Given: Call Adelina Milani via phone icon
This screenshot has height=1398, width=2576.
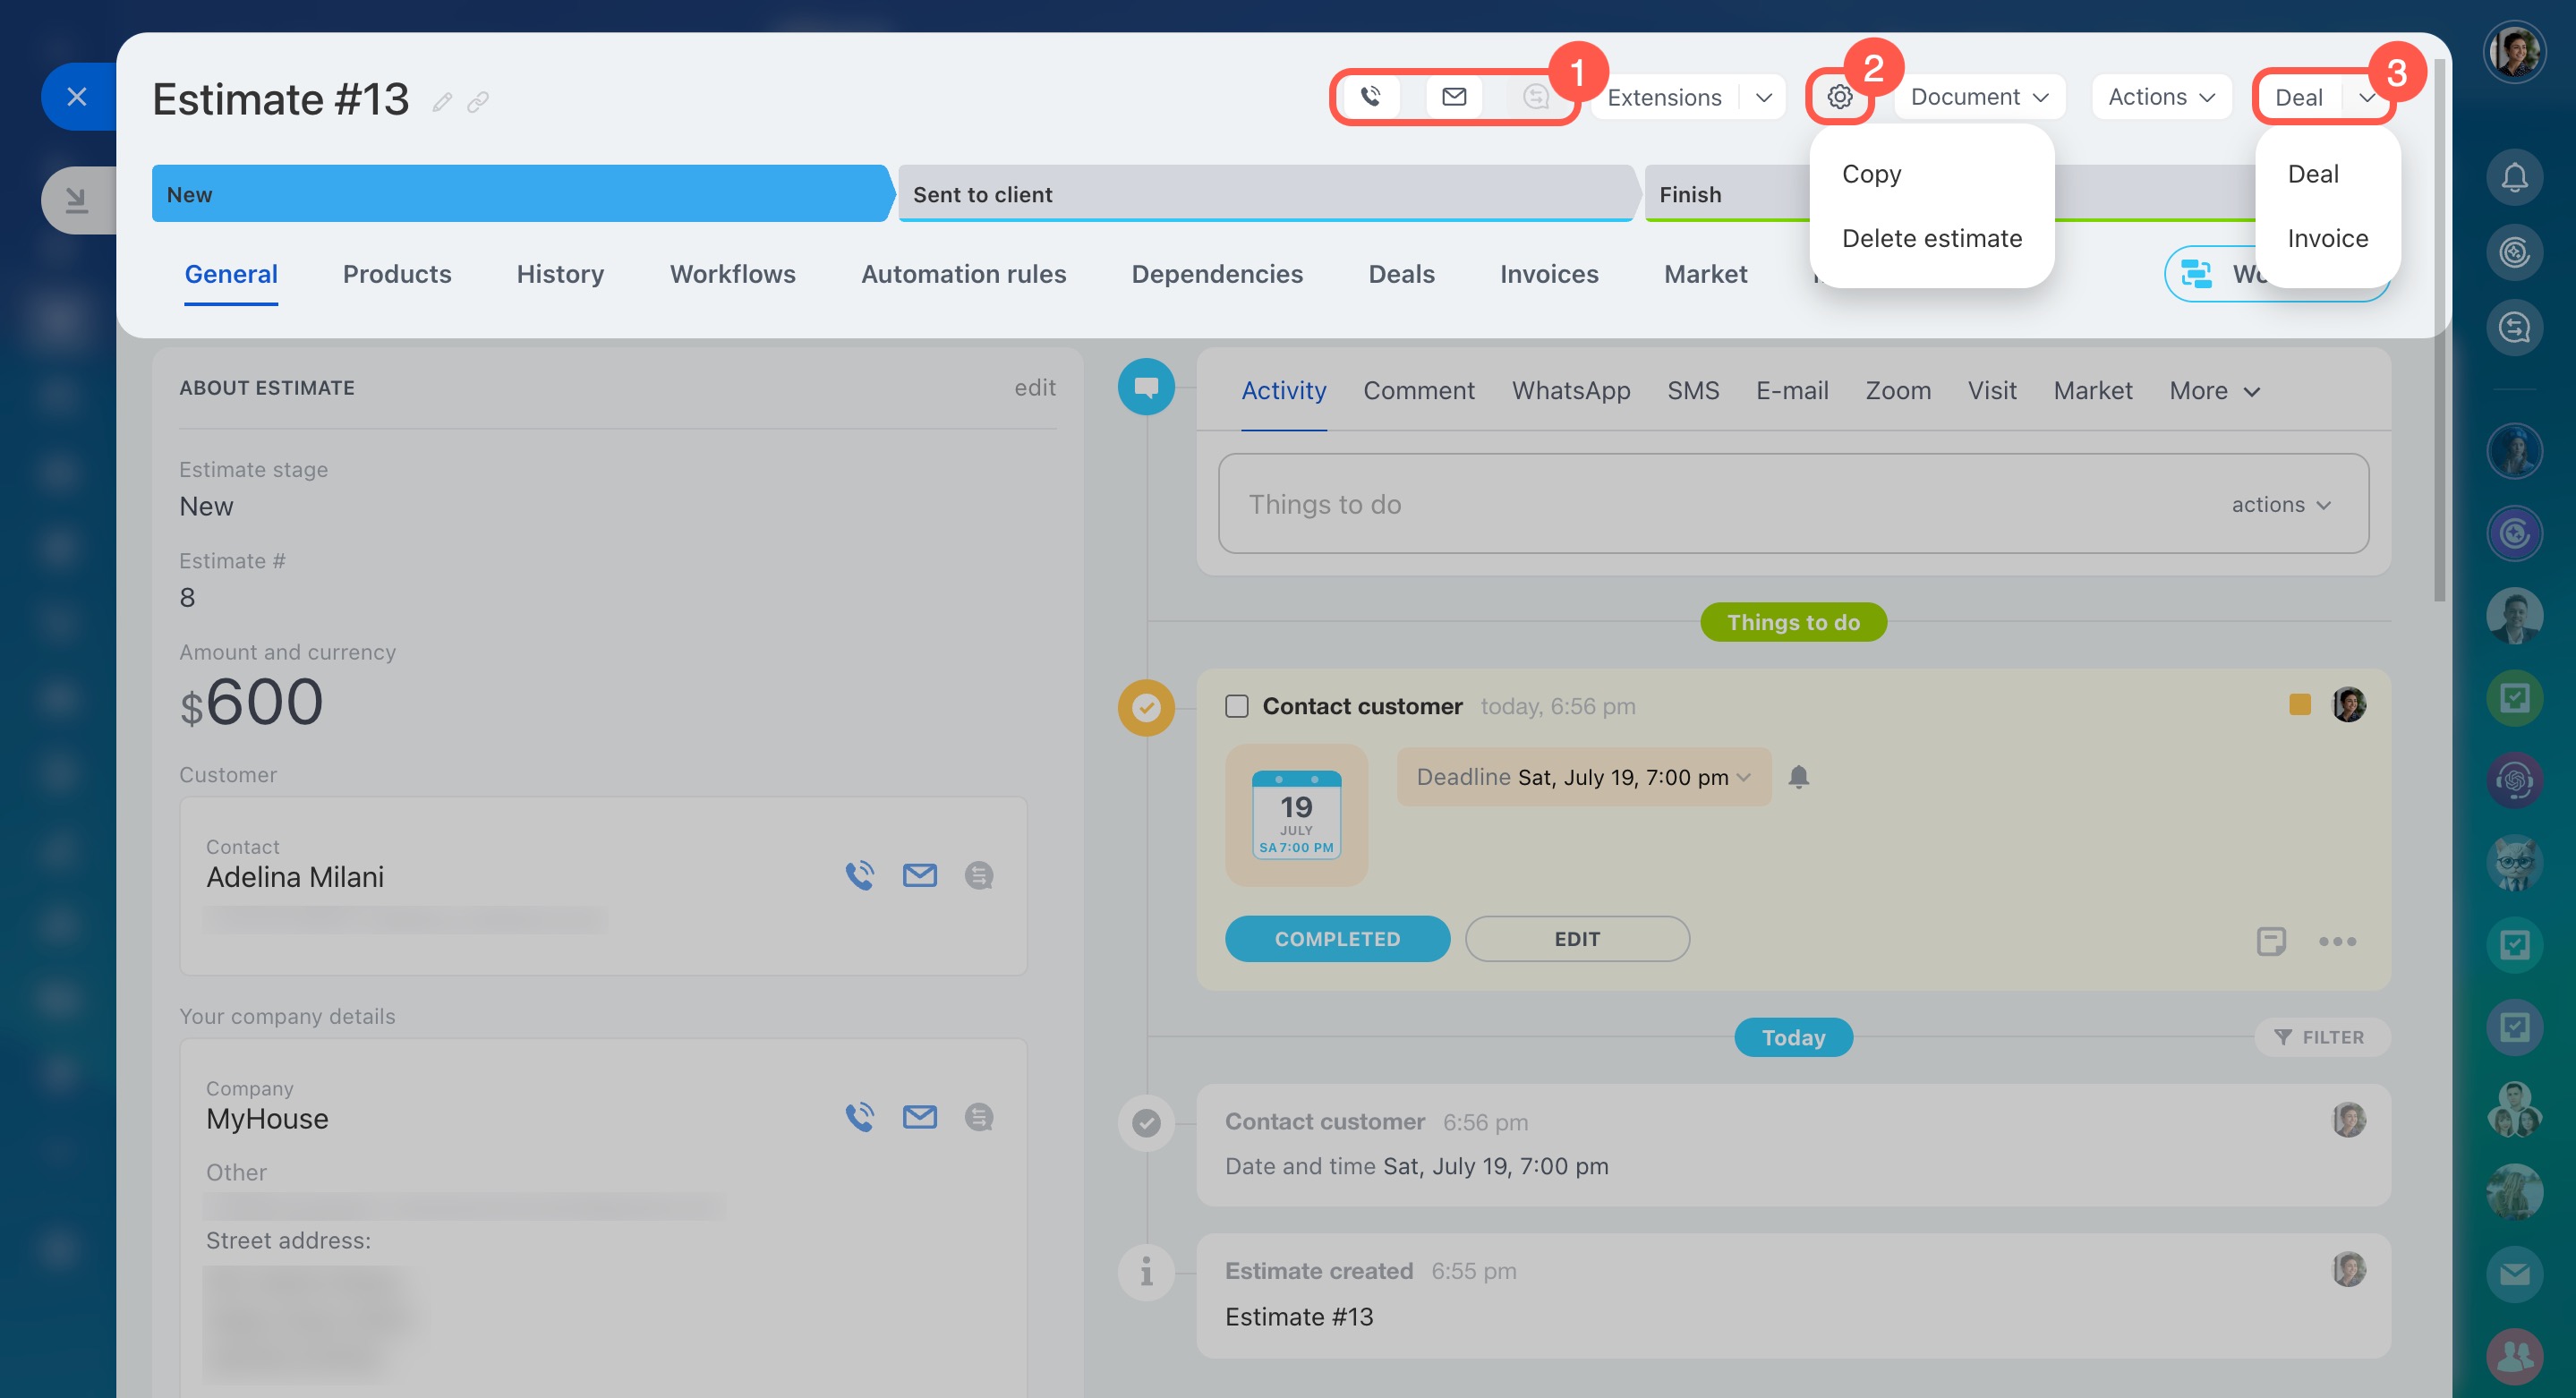Looking at the screenshot, I should pos(859,876).
